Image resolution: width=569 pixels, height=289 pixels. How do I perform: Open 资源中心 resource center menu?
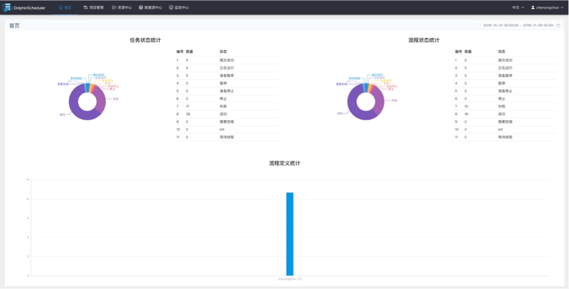tap(122, 8)
